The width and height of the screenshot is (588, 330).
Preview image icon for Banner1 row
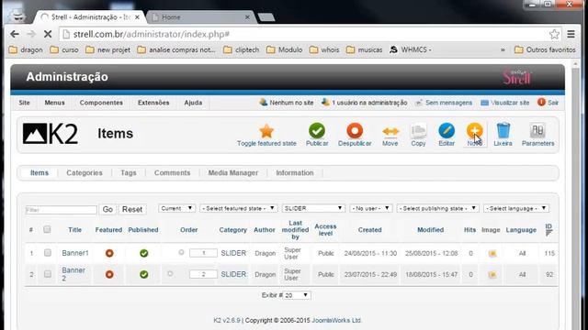click(492, 254)
